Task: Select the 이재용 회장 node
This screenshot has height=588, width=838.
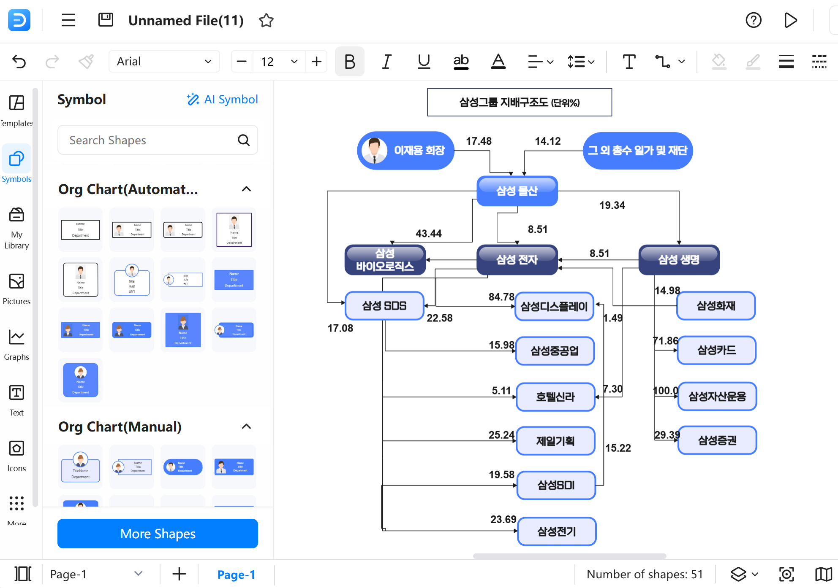Action: [x=405, y=151]
